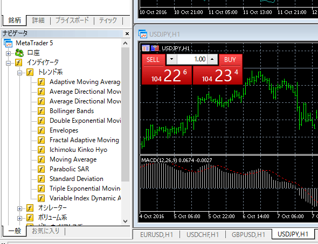Click the 104.23 buy price tile
Screen dimensions: 318x244
(x=218, y=75)
